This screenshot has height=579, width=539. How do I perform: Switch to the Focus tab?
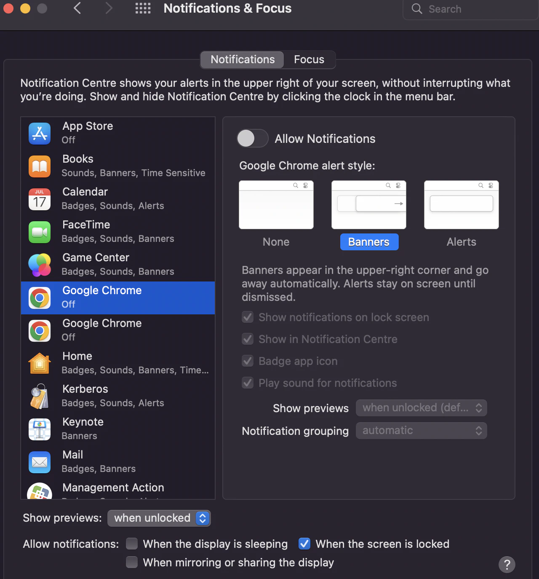click(309, 59)
